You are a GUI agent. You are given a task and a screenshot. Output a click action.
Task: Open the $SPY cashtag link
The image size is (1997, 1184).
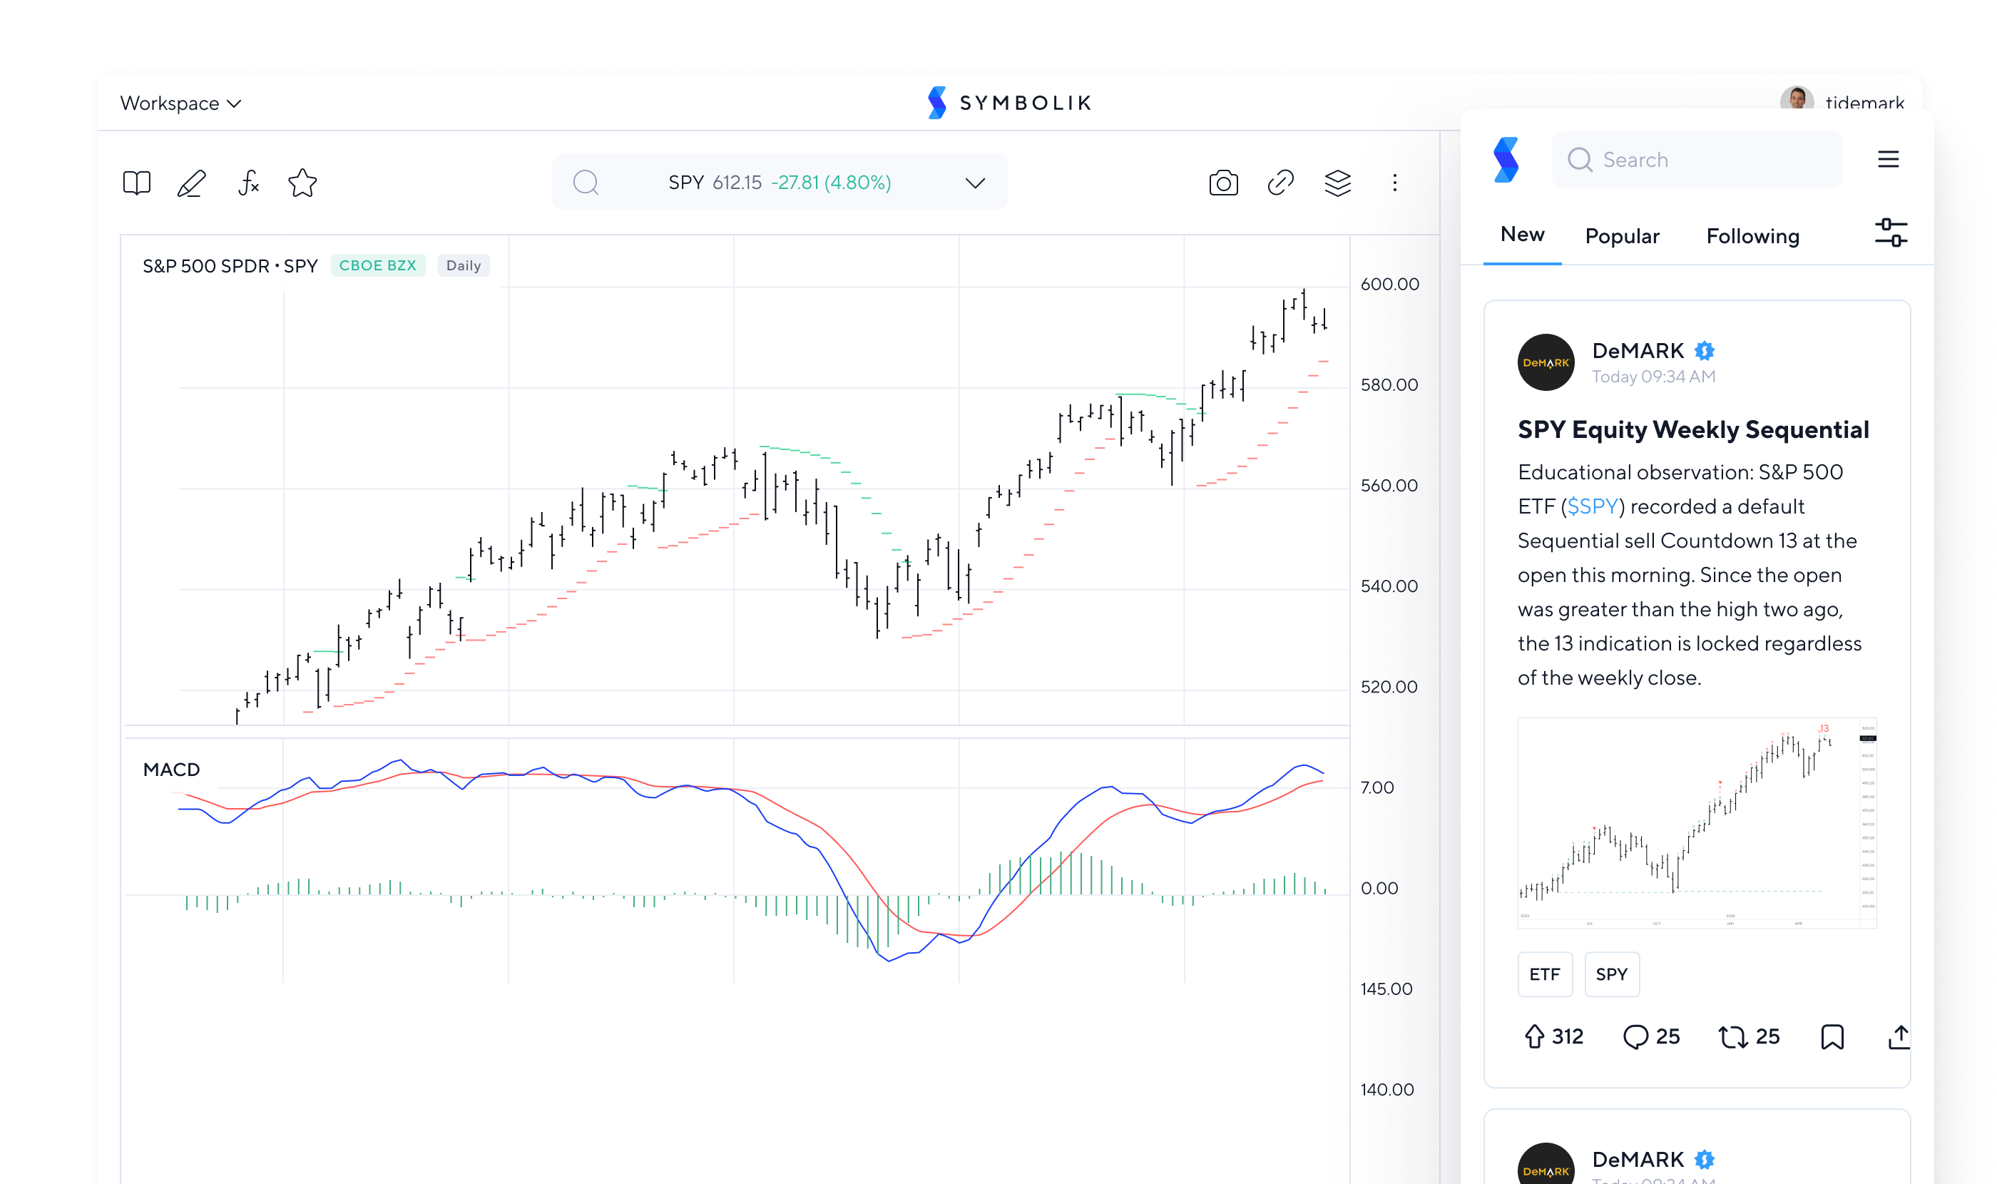click(1592, 506)
